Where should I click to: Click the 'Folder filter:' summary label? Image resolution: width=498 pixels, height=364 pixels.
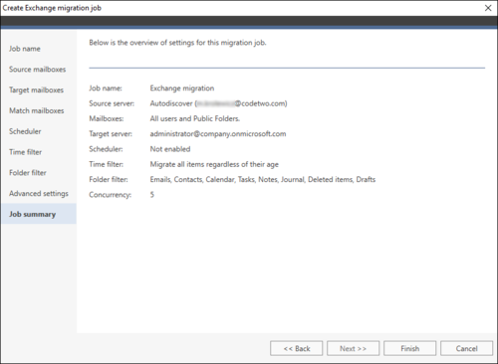[x=109, y=179]
